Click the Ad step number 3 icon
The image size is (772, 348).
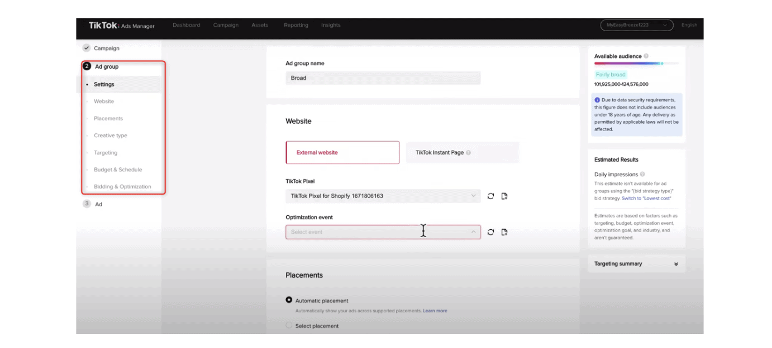point(87,204)
